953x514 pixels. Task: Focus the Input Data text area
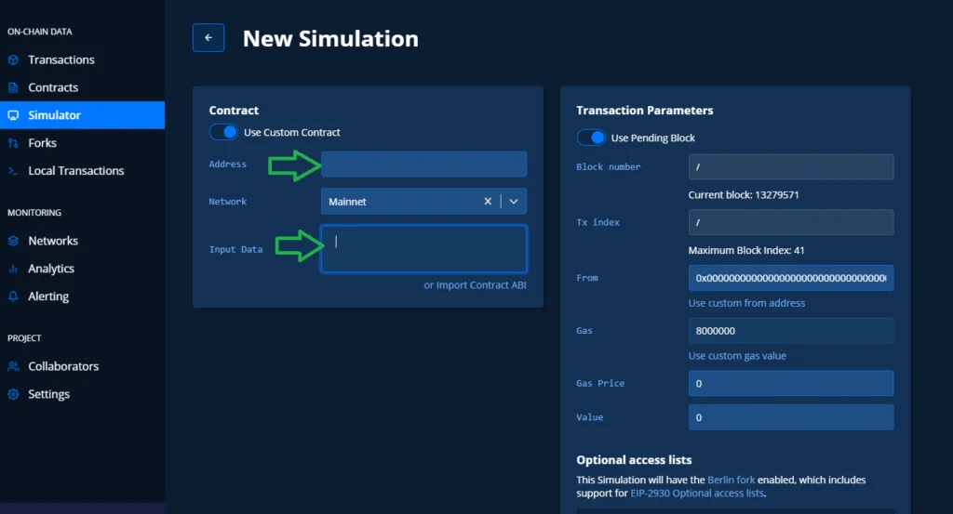423,249
